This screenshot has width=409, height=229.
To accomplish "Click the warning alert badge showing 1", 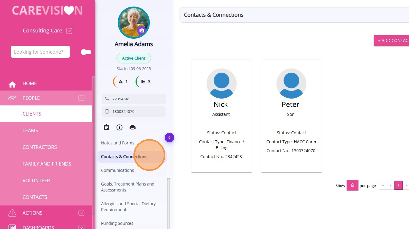I will click(x=121, y=82).
